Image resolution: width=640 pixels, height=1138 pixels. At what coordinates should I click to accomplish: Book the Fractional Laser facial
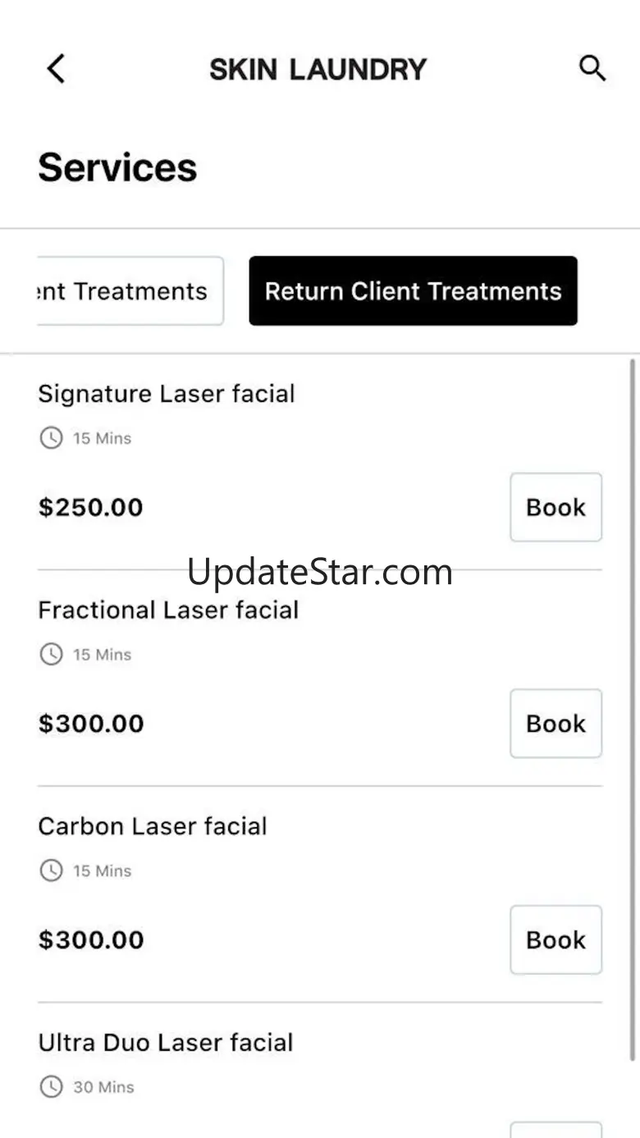pyautogui.click(x=555, y=724)
